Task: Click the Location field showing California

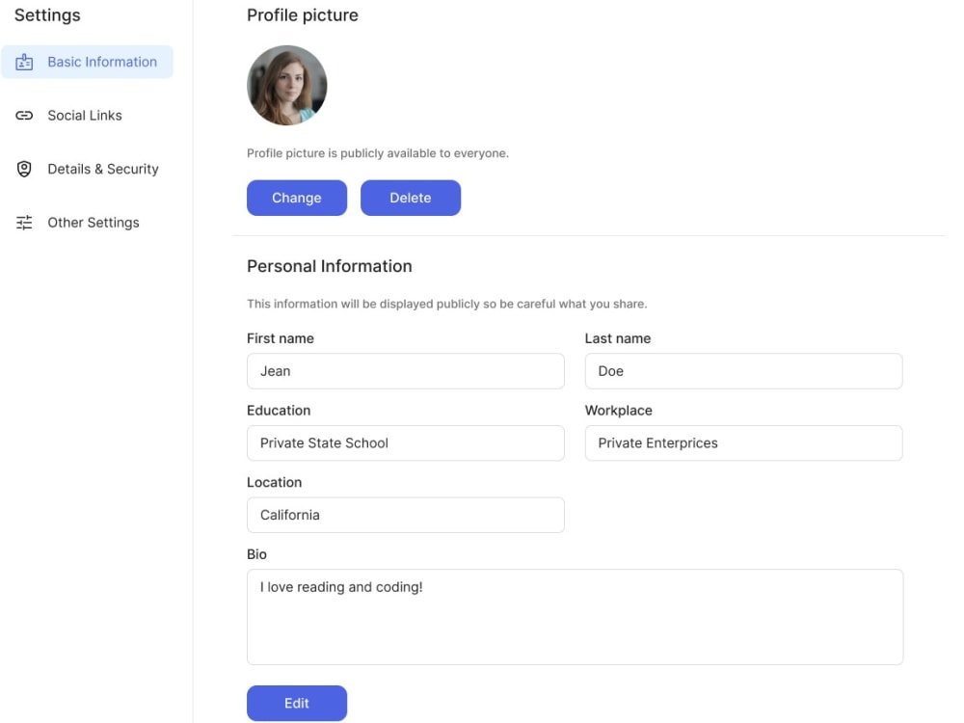Action: point(406,515)
